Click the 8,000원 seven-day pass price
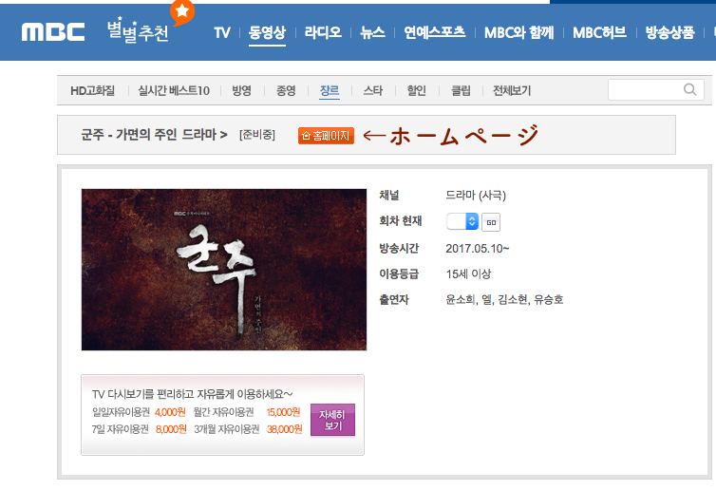716x490 pixels. pyautogui.click(x=171, y=429)
